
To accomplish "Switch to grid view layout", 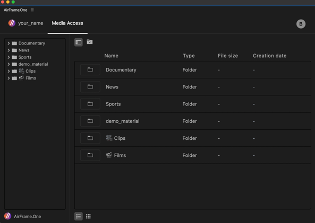I will coord(88,217).
